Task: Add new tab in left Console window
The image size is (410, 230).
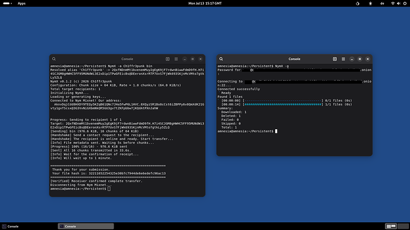Action: coord(168,59)
